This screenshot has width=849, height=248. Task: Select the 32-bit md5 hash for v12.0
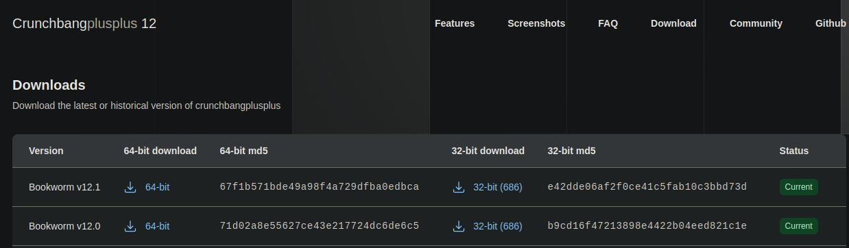647,226
